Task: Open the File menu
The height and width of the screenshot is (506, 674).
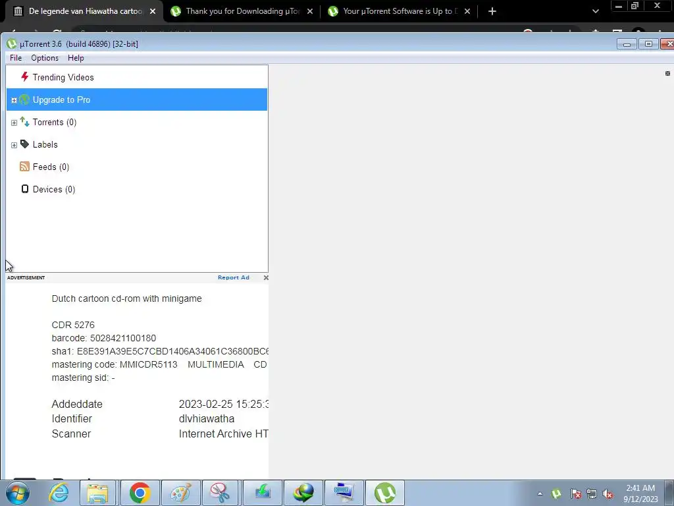Action: 16,58
